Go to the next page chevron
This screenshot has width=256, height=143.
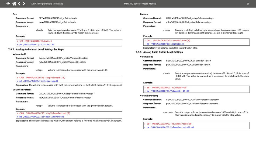click(x=24, y=4)
